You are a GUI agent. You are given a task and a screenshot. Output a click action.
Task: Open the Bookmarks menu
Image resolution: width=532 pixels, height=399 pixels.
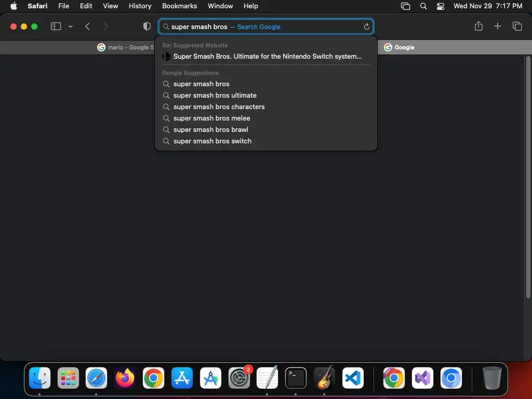point(179,6)
